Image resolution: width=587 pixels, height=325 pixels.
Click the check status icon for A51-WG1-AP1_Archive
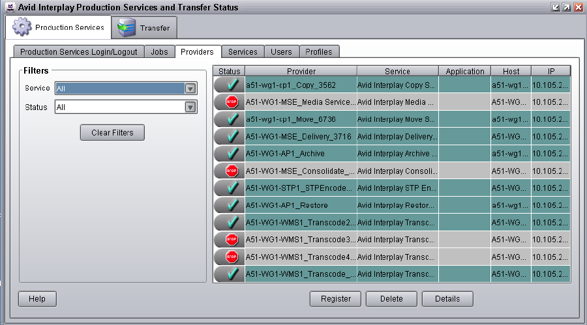point(232,154)
